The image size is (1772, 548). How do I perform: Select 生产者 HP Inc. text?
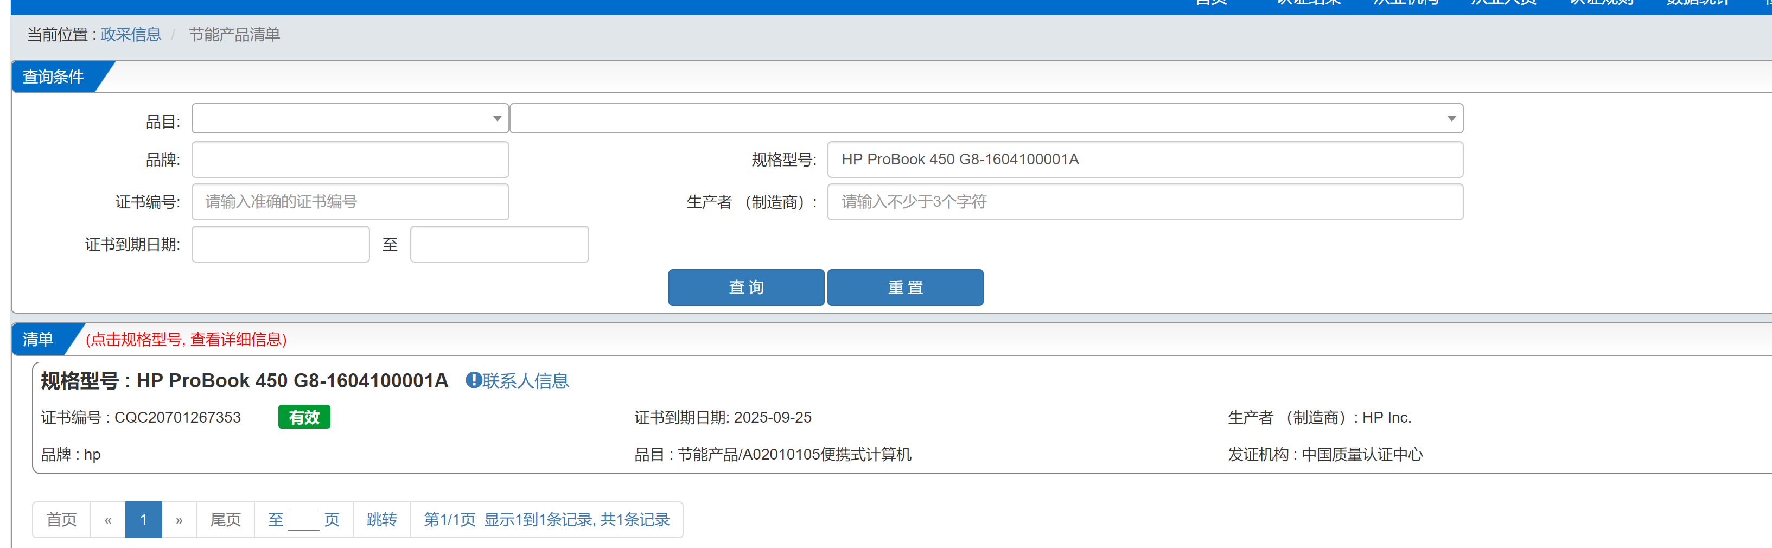(1320, 417)
